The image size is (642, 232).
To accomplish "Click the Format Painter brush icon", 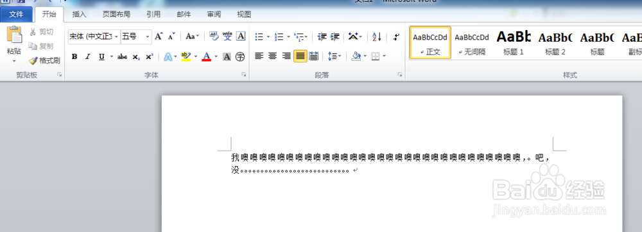I will coord(33,60).
